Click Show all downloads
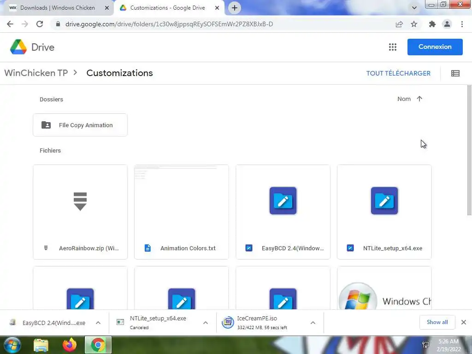 [x=437, y=322]
